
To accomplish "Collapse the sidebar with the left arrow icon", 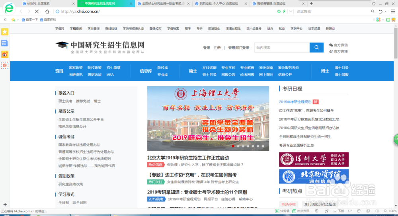I will (x=5, y=19).
